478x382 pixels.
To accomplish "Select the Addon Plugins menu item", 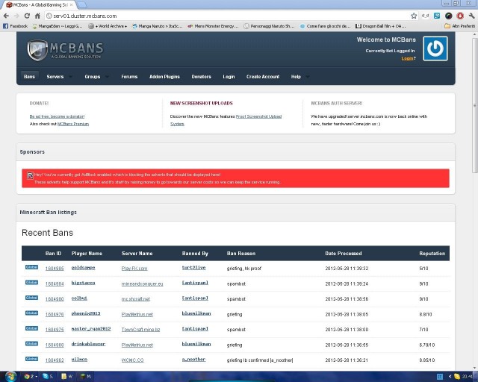I will coord(164,76).
